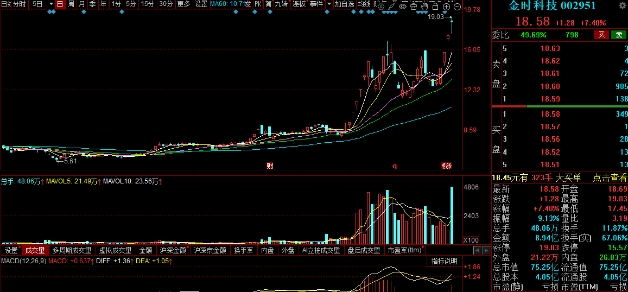The image size is (628, 292).
Task: Click 加自选 add to watchlist
Action: click(x=345, y=4)
